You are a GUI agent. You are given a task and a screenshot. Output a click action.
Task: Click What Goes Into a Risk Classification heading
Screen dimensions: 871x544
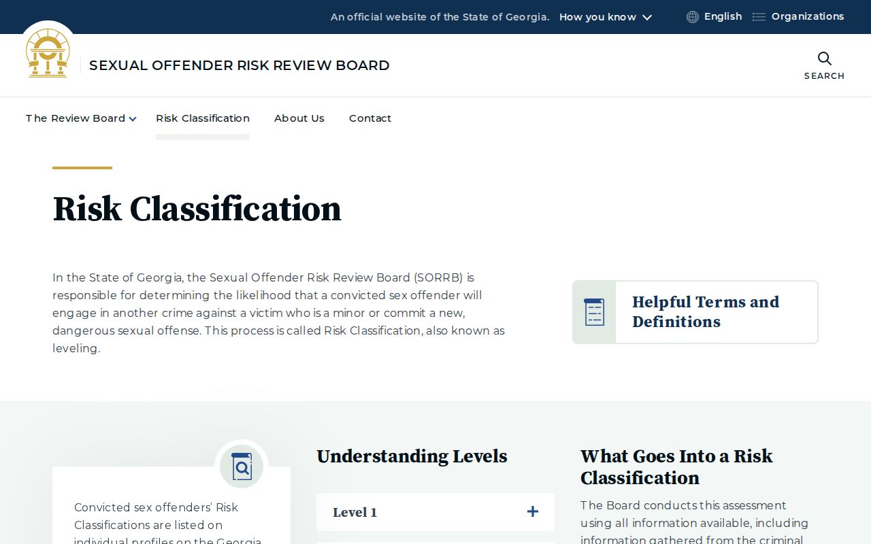(x=676, y=466)
